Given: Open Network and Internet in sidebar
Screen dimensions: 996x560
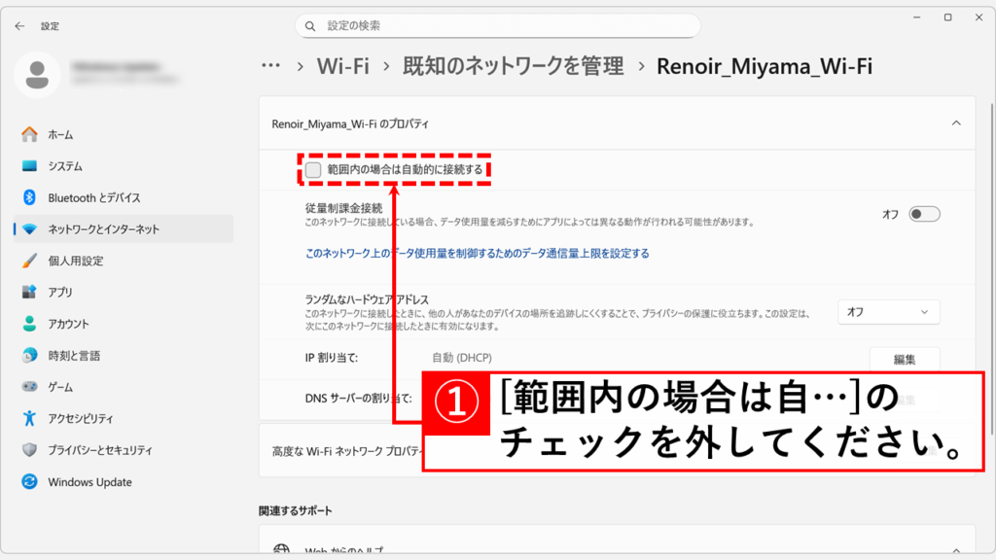Looking at the screenshot, I should point(103,229).
